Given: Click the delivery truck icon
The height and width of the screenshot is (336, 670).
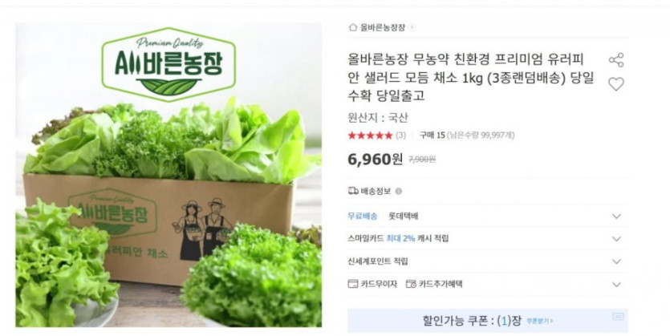Looking at the screenshot, I should [353, 191].
